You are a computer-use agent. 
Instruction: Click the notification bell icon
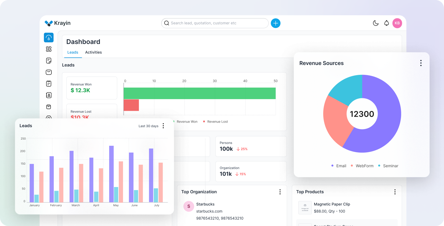386,23
